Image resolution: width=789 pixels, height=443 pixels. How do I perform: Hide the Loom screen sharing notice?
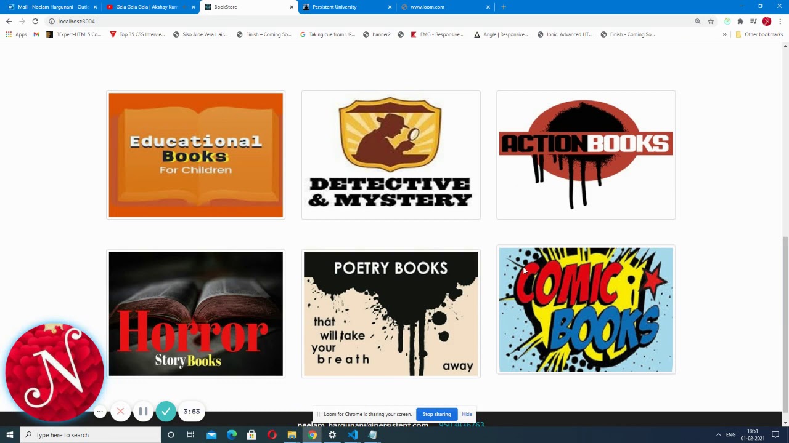[467, 414]
